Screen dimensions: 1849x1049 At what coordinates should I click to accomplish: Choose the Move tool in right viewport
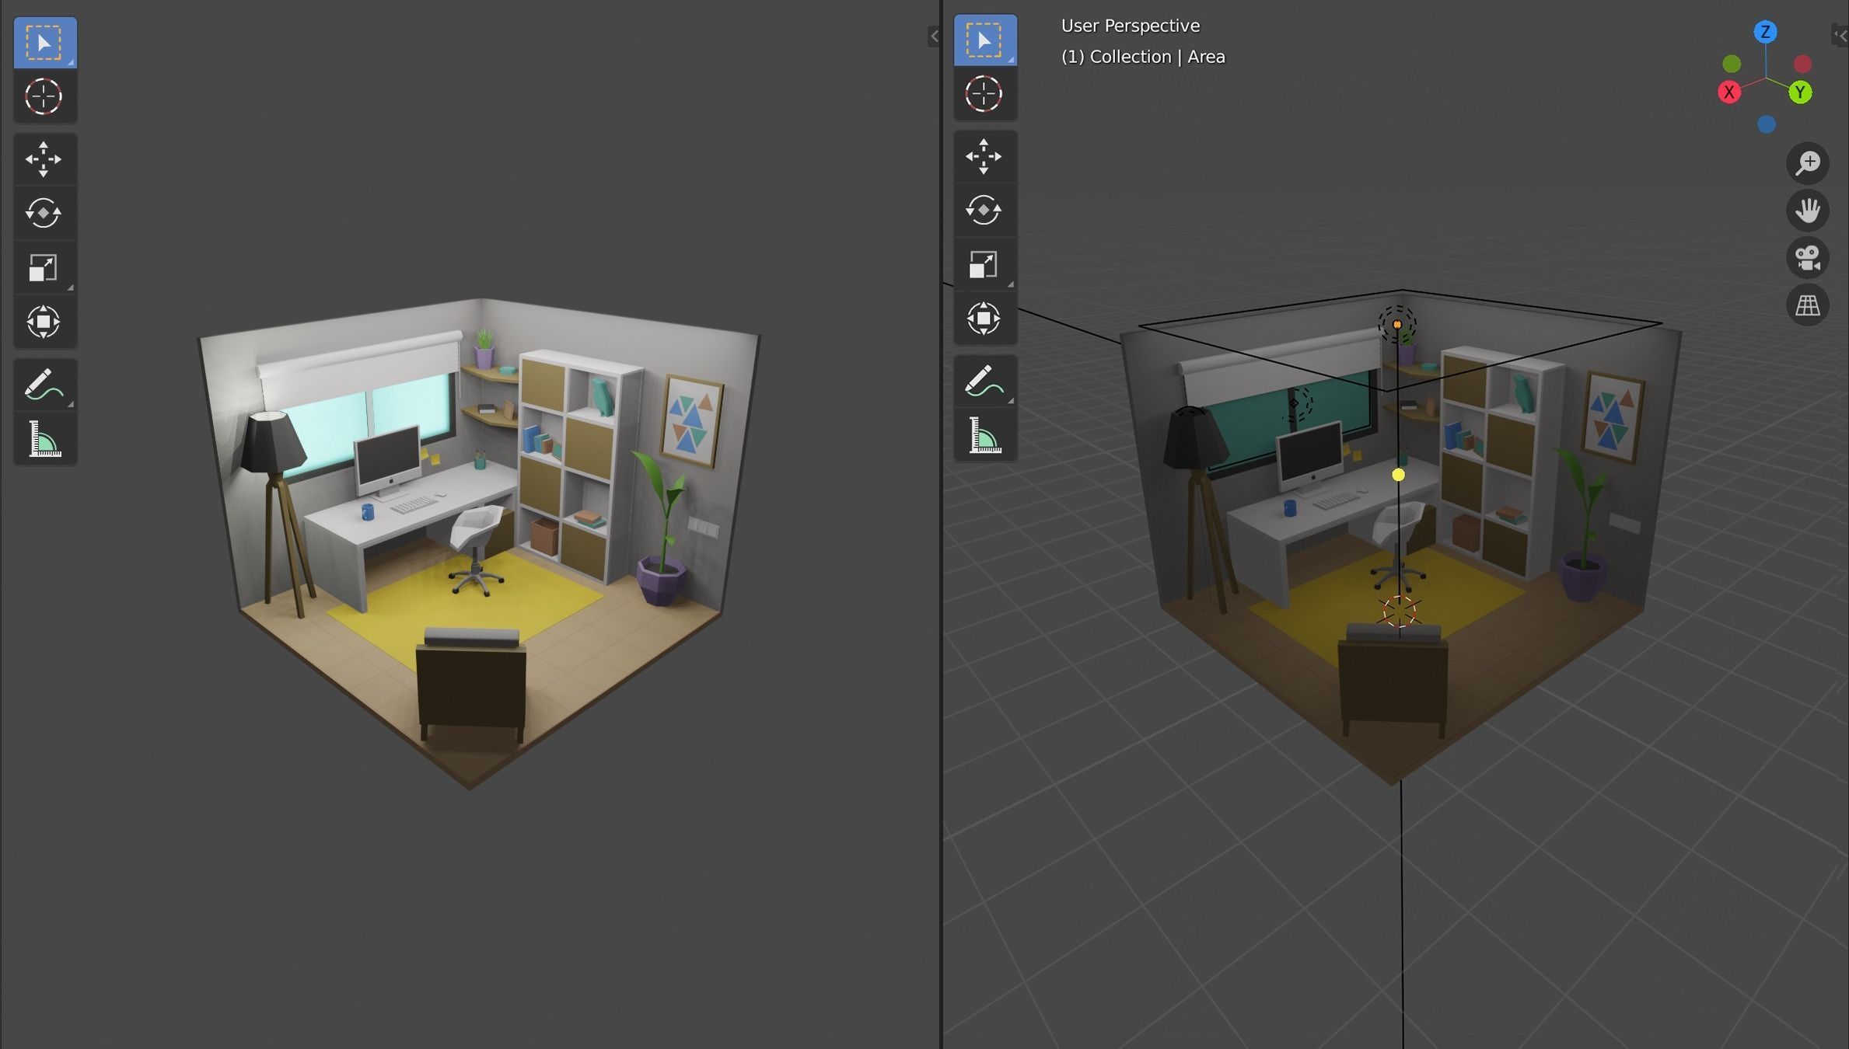click(985, 156)
